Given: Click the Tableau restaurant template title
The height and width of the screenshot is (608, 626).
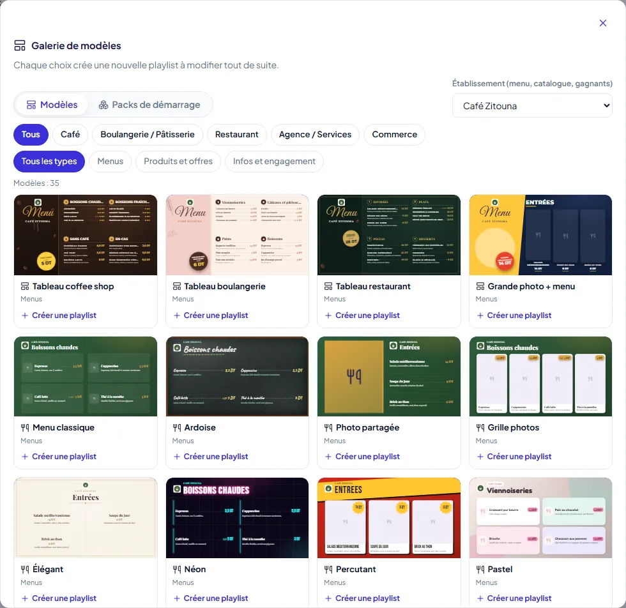Looking at the screenshot, I should (373, 286).
